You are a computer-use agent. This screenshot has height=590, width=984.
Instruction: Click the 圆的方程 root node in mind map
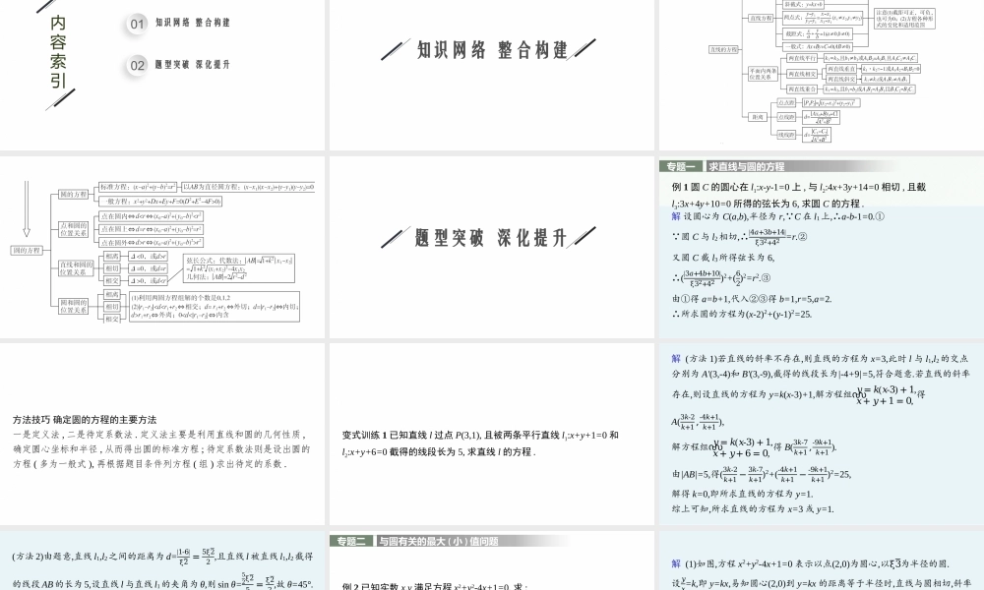(27, 250)
